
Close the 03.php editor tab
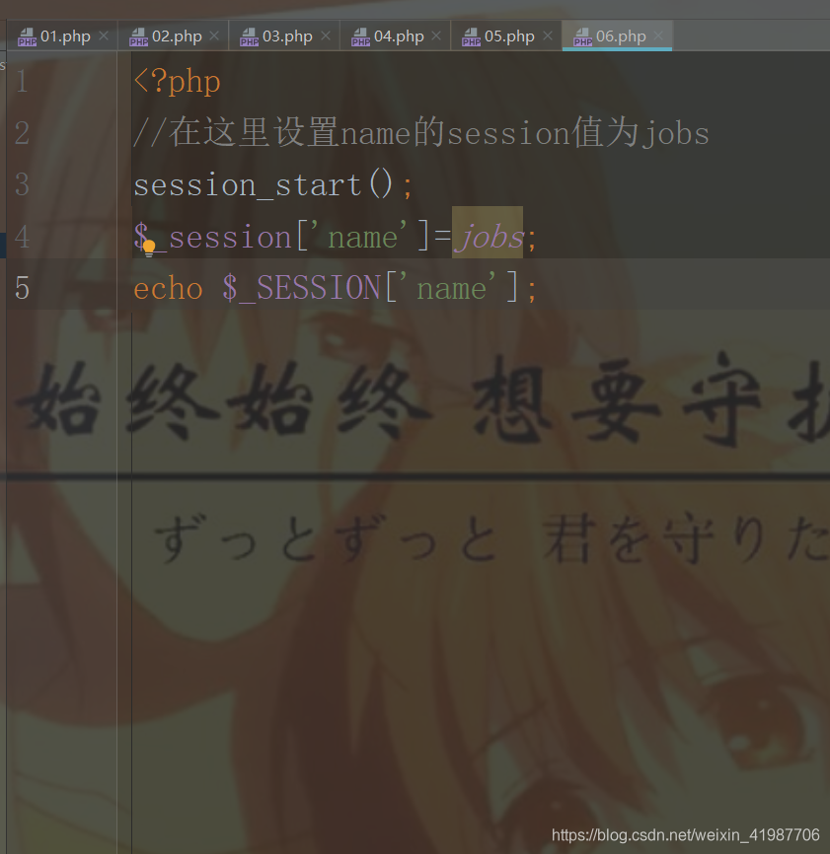(326, 36)
